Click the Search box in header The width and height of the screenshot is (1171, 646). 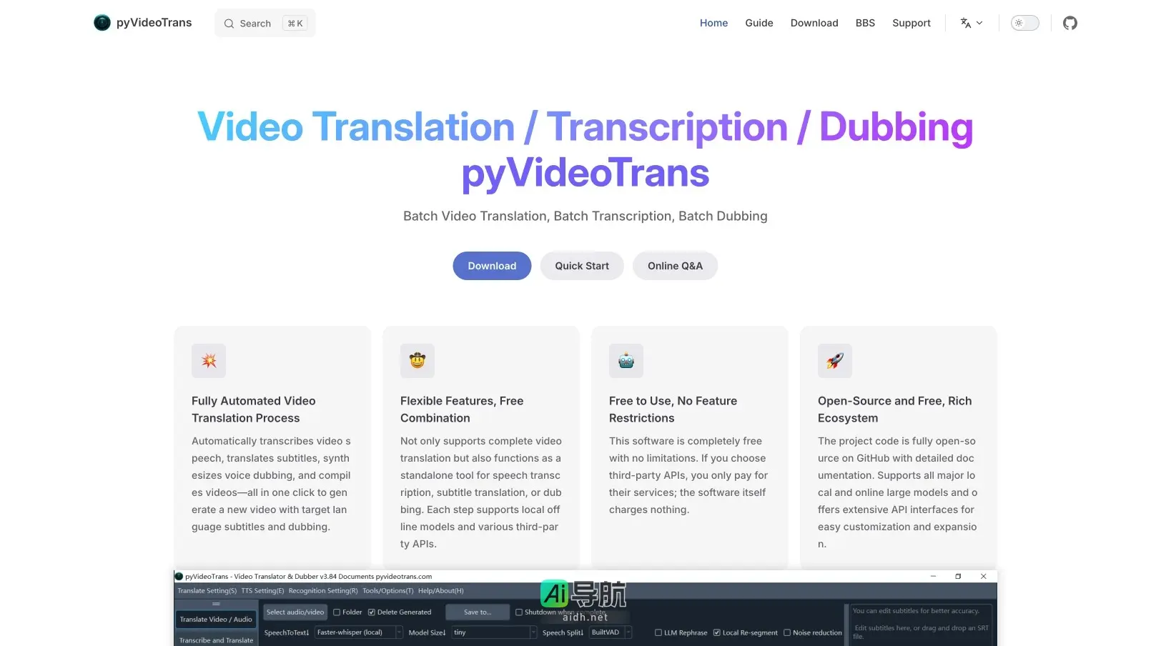pyautogui.click(x=265, y=24)
